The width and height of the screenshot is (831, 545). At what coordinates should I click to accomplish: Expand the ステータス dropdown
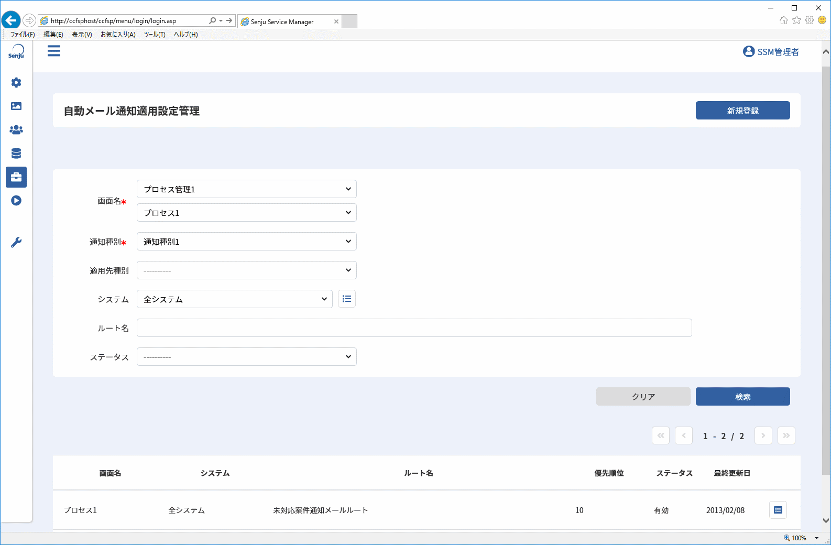click(x=247, y=357)
